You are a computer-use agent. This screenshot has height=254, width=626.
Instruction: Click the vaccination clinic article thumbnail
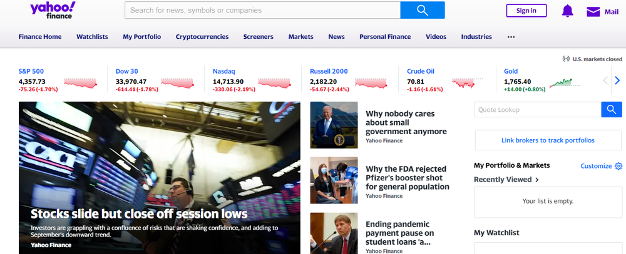tap(334, 180)
